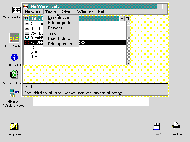The image size is (190, 142).
Task: Choose Printer ports from Tools menu
Action: [x=61, y=22]
